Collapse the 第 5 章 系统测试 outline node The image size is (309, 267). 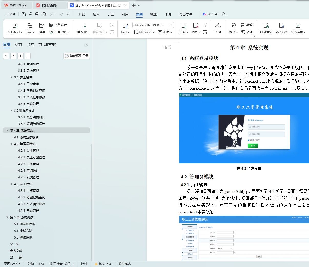click(7, 217)
